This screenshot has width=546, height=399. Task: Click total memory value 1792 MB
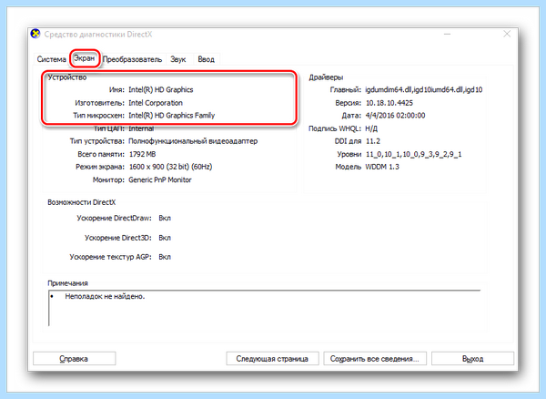tap(143, 154)
